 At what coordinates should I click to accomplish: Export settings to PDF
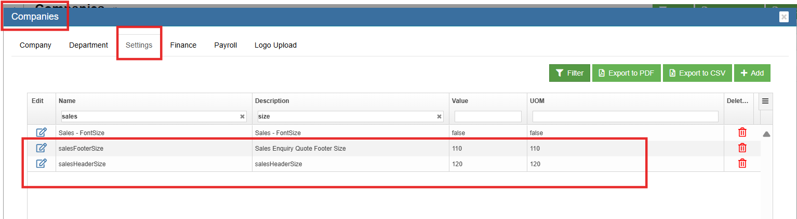[x=626, y=73]
